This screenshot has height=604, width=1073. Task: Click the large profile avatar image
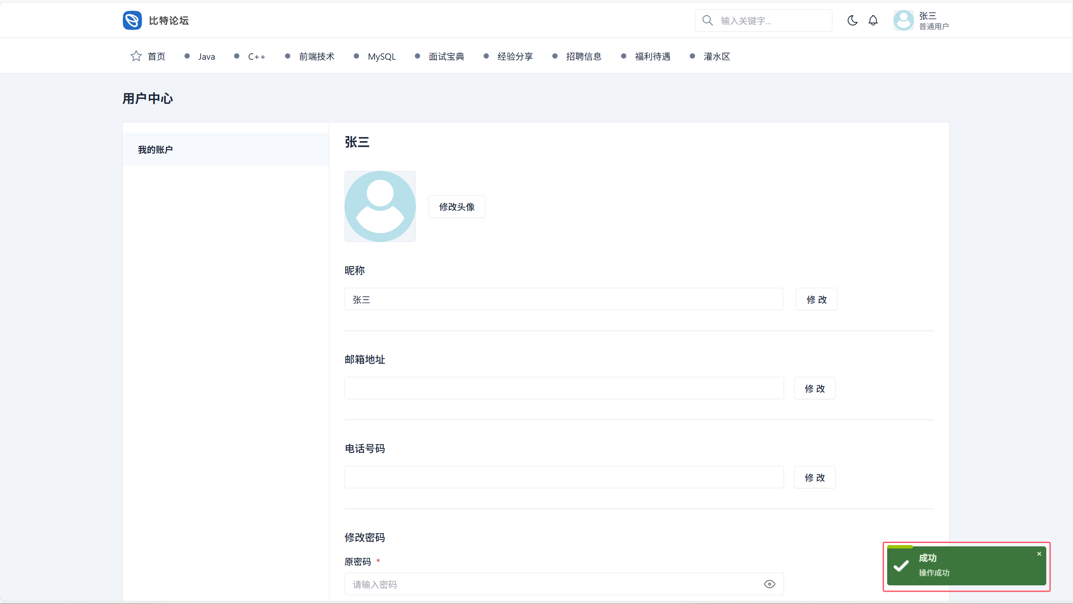coord(380,206)
